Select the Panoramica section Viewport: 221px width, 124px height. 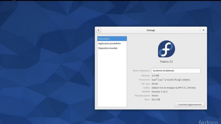tap(112, 39)
